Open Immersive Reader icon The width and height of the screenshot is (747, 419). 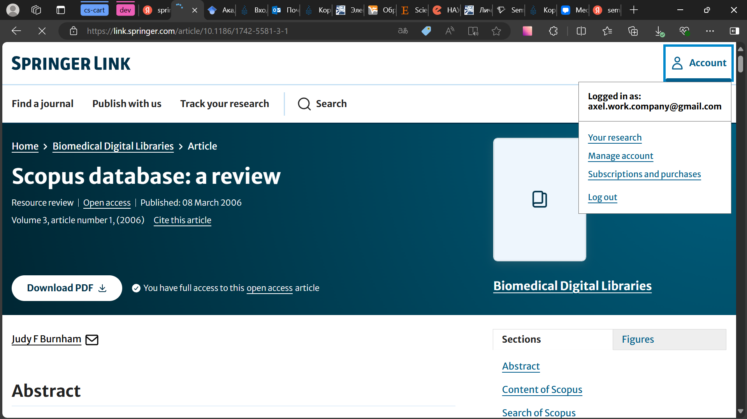tap(473, 31)
